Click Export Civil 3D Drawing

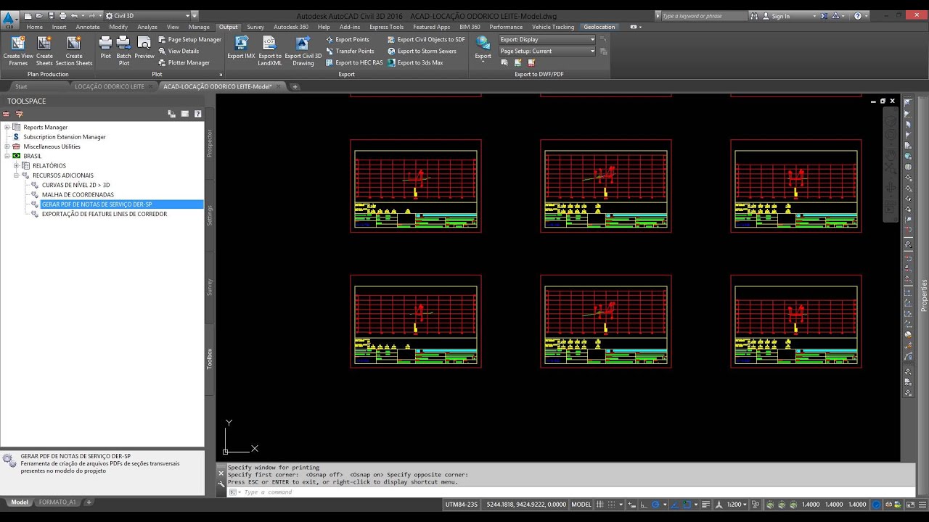[303, 51]
